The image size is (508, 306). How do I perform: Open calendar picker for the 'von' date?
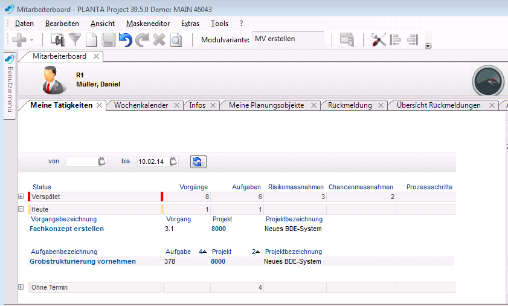tap(102, 161)
